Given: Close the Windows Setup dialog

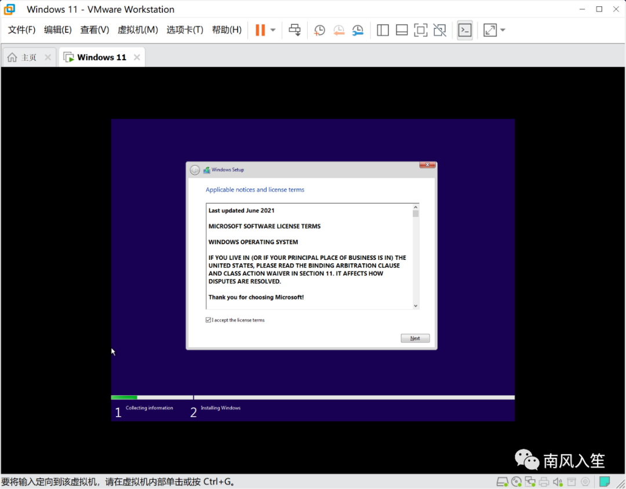Looking at the screenshot, I should (427, 164).
